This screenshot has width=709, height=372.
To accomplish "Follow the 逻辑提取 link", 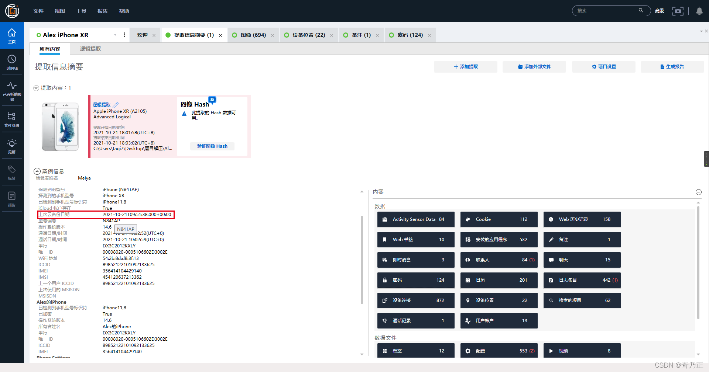I will [x=102, y=105].
